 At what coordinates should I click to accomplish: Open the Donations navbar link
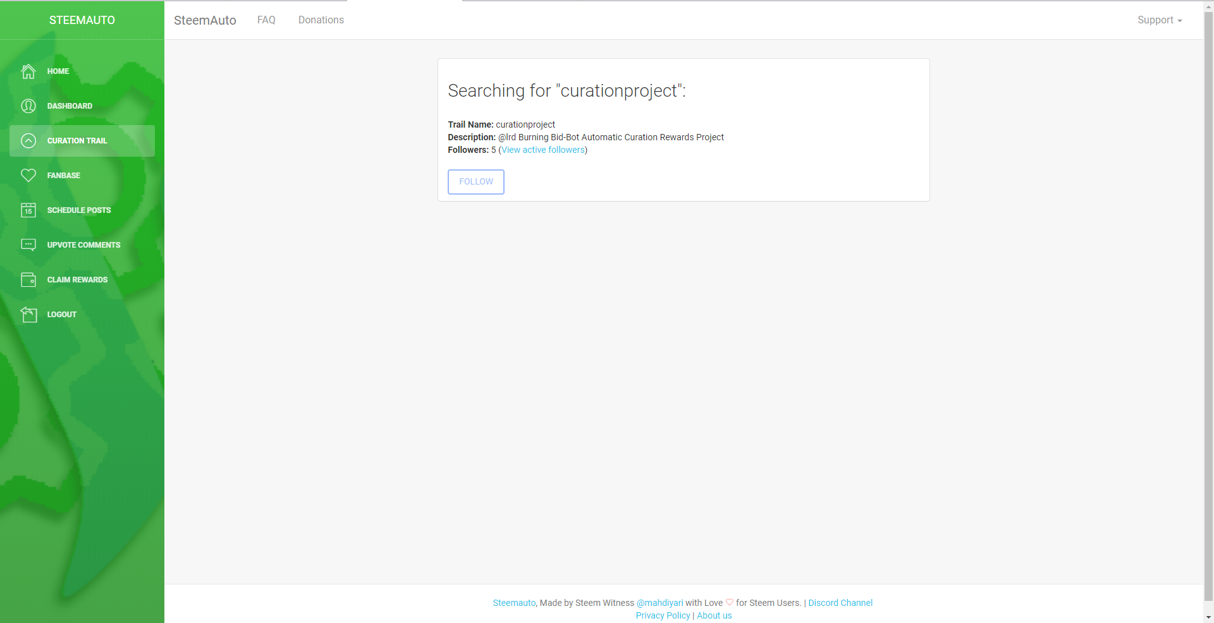[x=321, y=20]
